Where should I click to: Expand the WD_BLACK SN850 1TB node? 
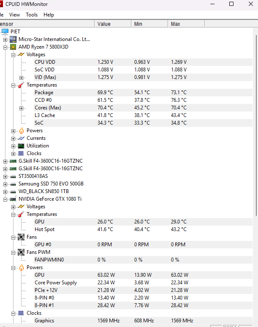point(5,192)
